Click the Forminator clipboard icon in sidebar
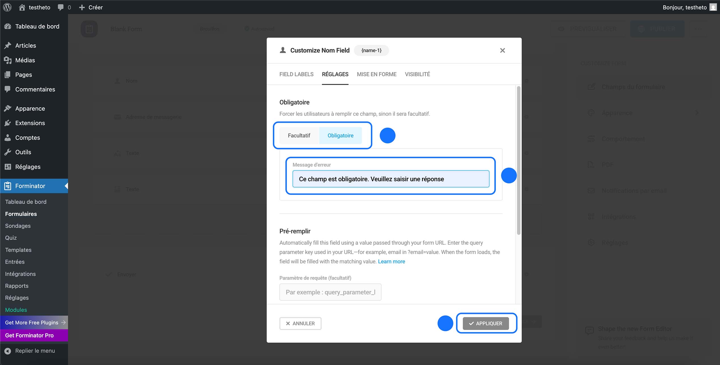720x365 pixels. click(x=8, y=186)
